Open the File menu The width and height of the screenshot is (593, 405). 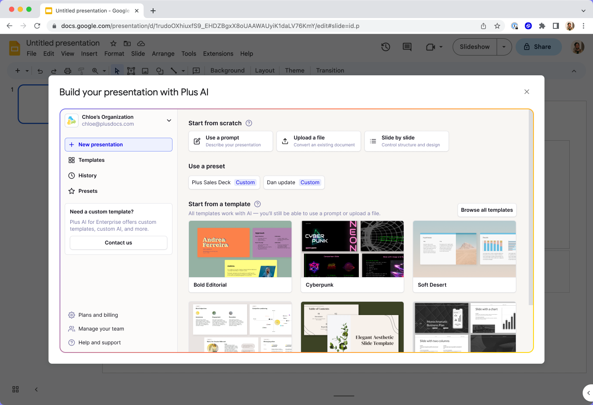click(31, 54)
